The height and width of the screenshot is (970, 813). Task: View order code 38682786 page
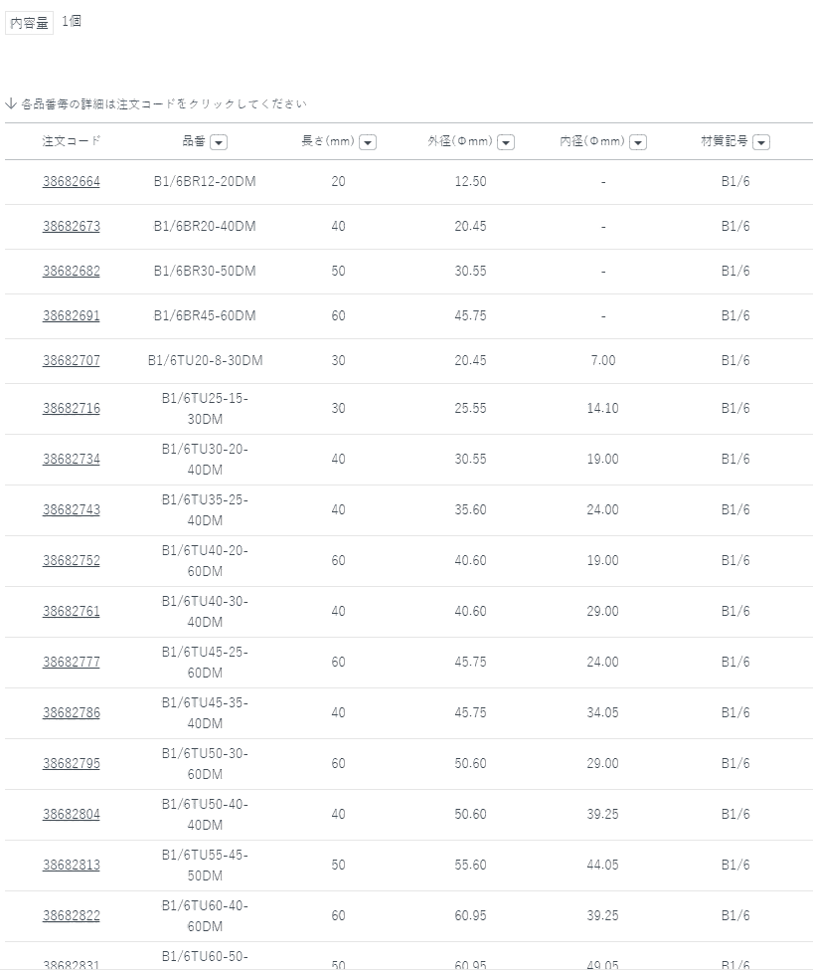coord(72,712)
